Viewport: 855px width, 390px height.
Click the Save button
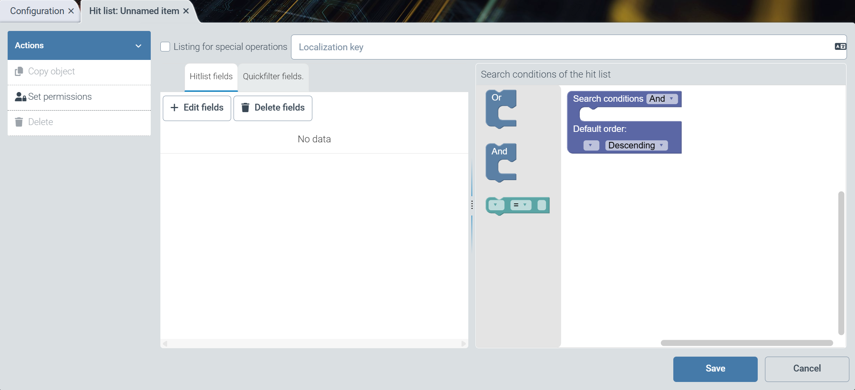(715, 369)
